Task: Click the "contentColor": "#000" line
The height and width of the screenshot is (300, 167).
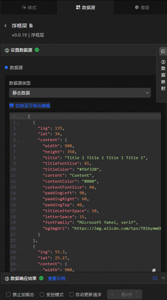Action: click(71, 181)
